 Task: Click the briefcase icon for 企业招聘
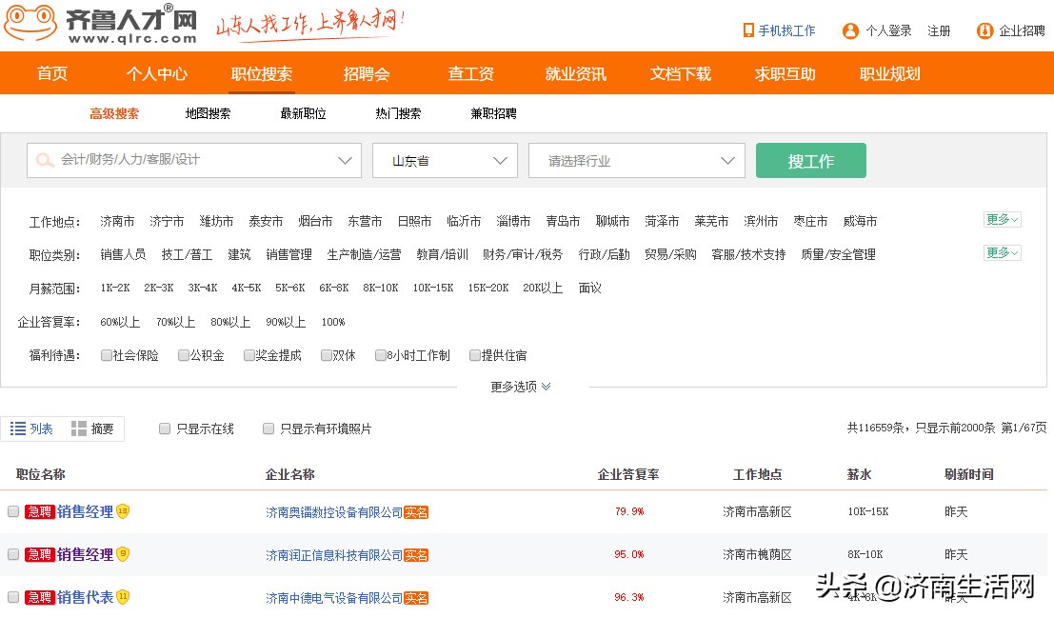[x=984, y=30]
